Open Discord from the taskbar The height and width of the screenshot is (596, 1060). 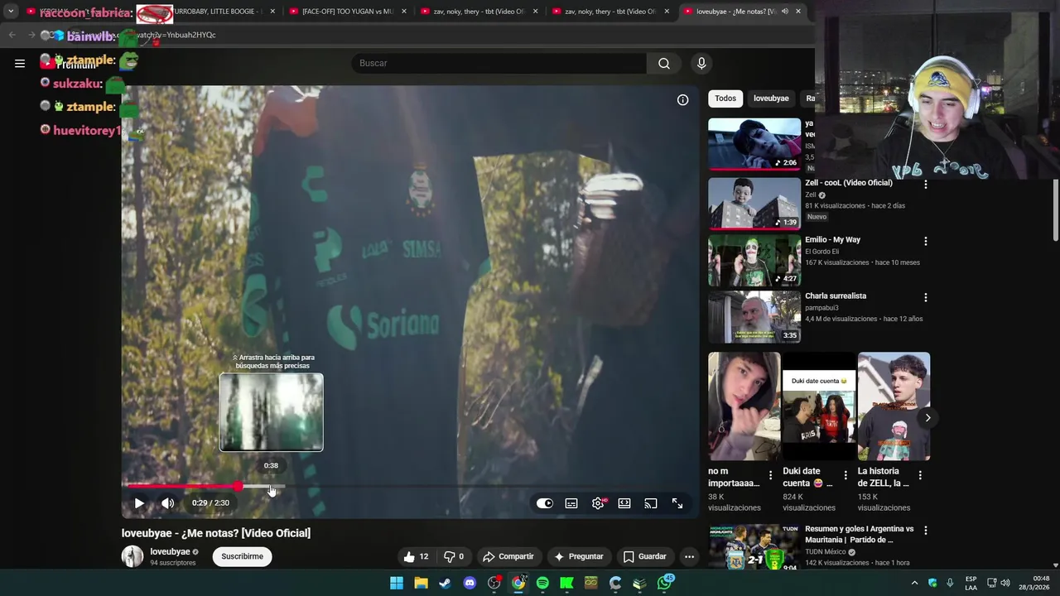coord(470,583)
